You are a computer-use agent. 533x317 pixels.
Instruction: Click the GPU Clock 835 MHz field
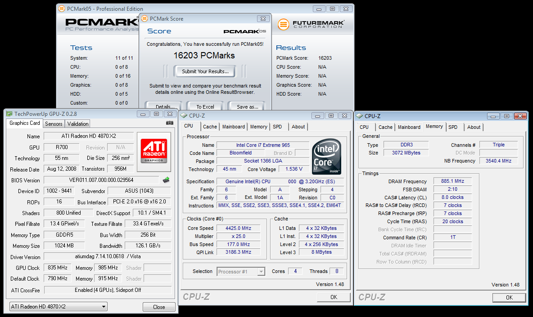coord(58,268)
